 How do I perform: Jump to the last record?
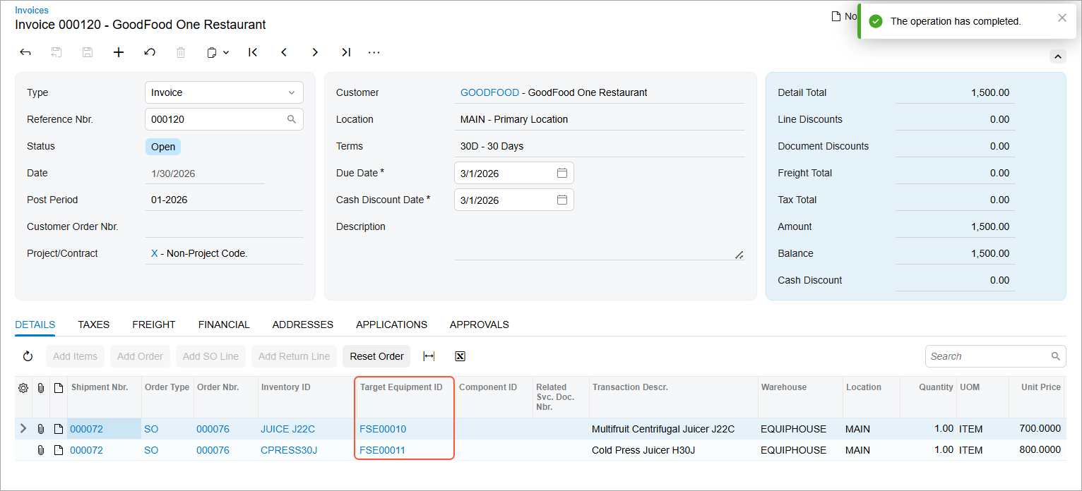346,52
